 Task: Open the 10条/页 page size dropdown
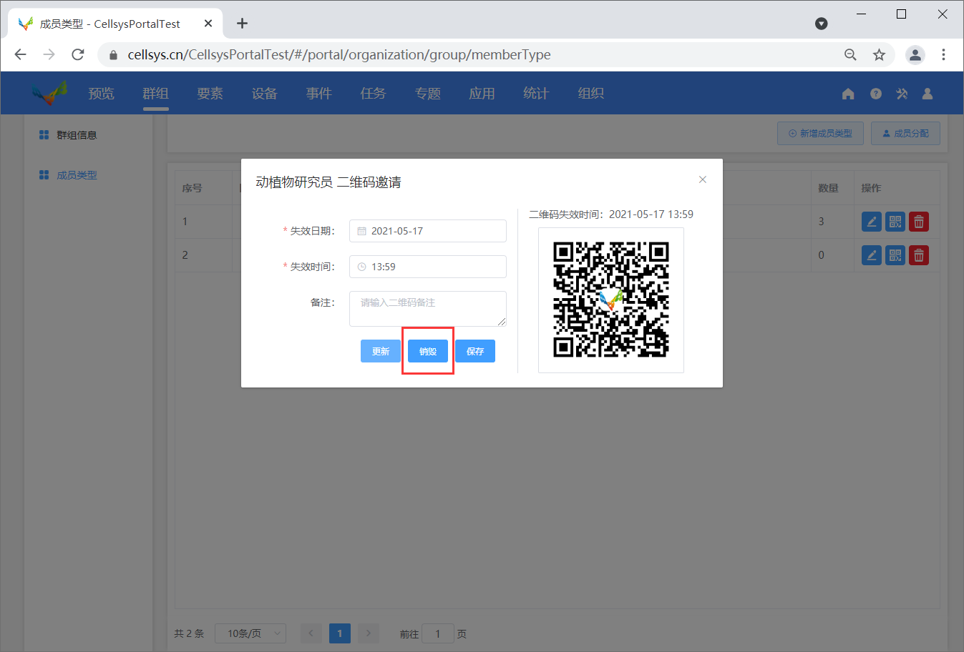pyautogui.click(x=250, y=633)
